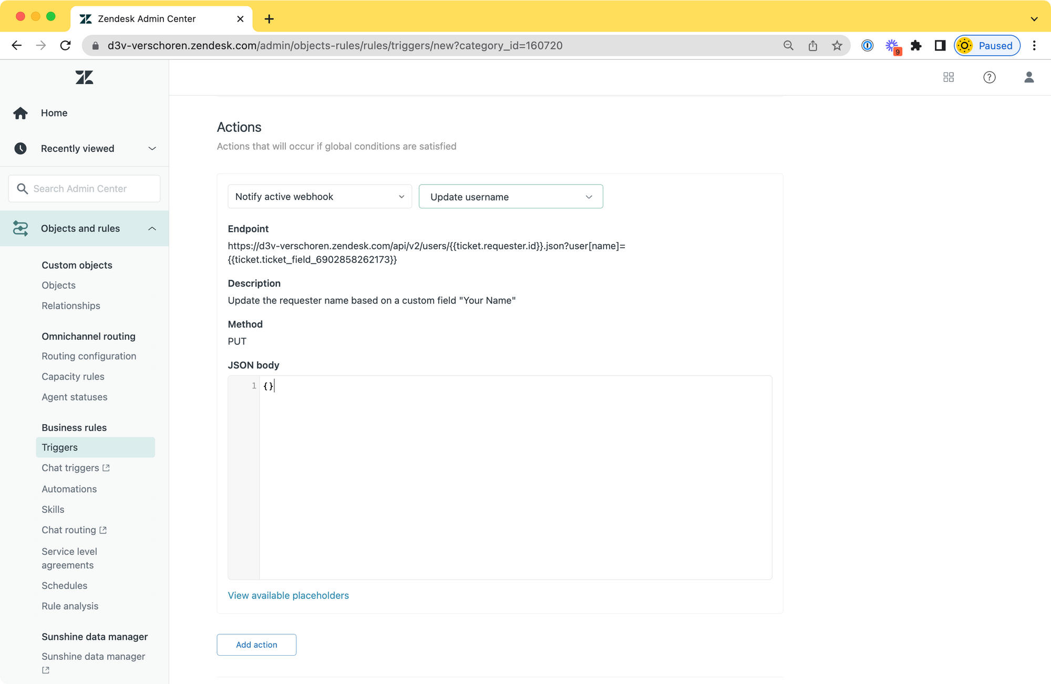Click the Add action button

256,645
